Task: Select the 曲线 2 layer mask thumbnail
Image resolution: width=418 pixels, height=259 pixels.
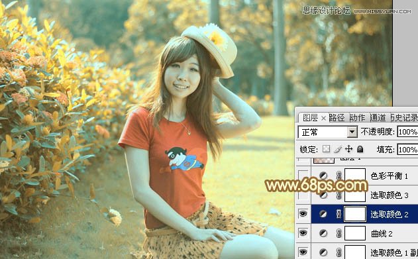Action: 355,233
